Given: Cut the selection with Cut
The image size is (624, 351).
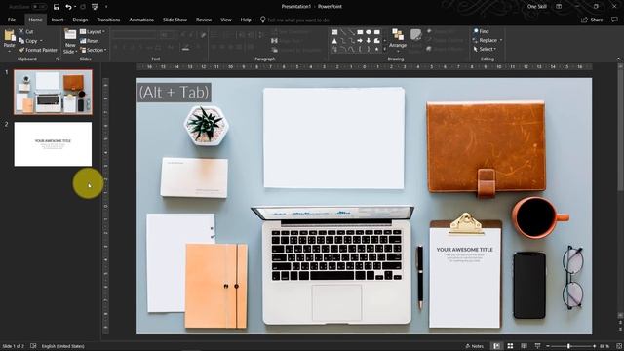Looking at the screenshot, I should (26, 31).
